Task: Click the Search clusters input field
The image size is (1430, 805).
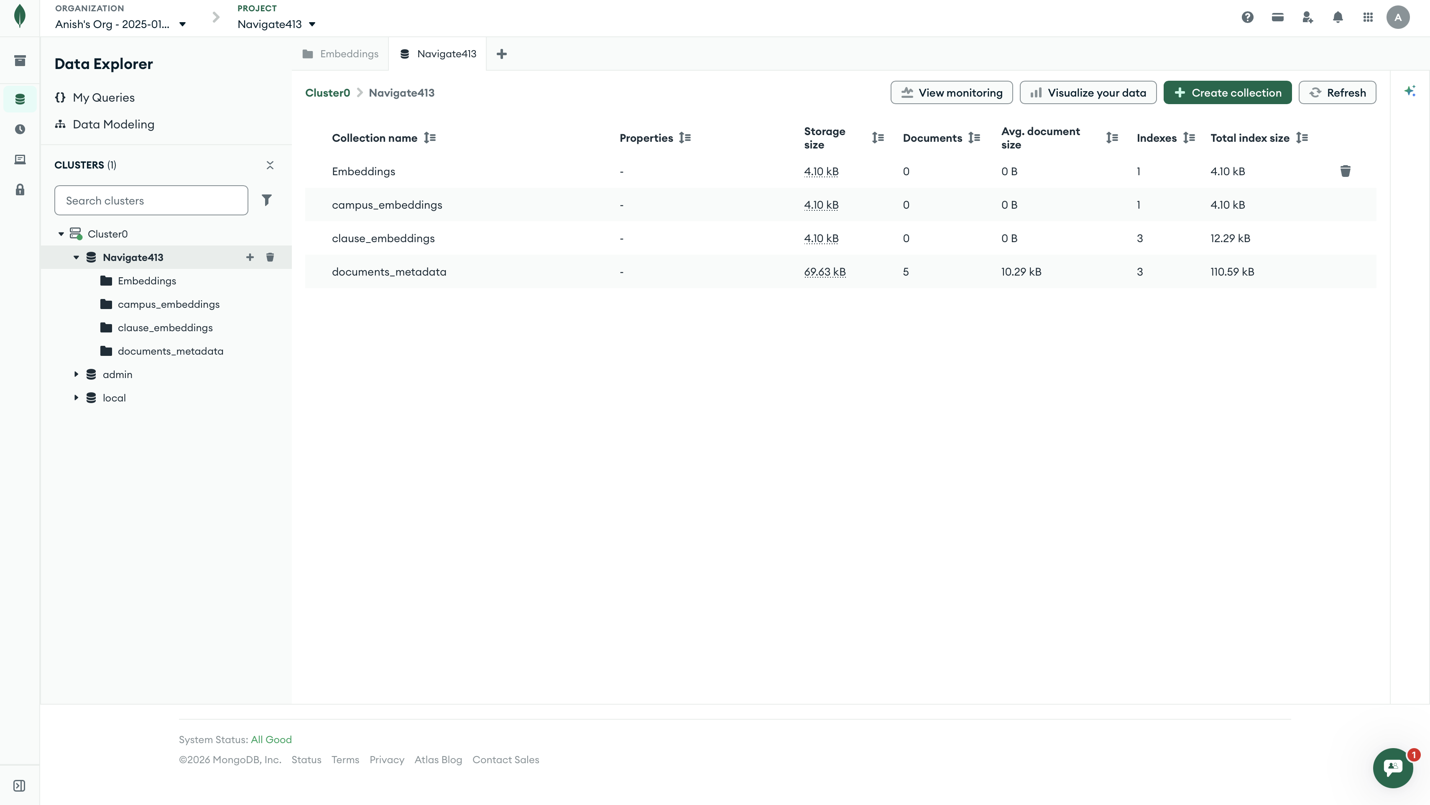Action: [151, 200]
